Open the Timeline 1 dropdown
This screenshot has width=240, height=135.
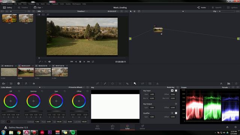82,11
